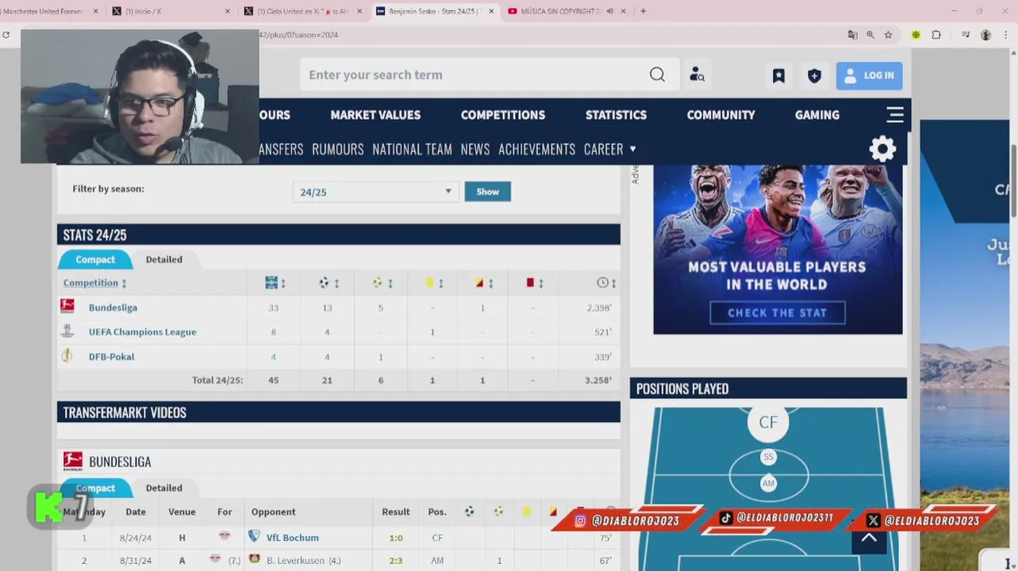This screenshot has width=1018, height=571.
Task: Open the COMPETITIONS menu
Action: (503, 115)
